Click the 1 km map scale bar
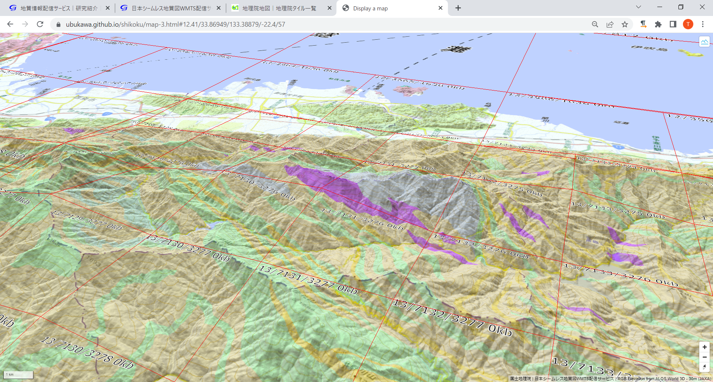This screenshot has height=382, width=713. pos(18,375)
